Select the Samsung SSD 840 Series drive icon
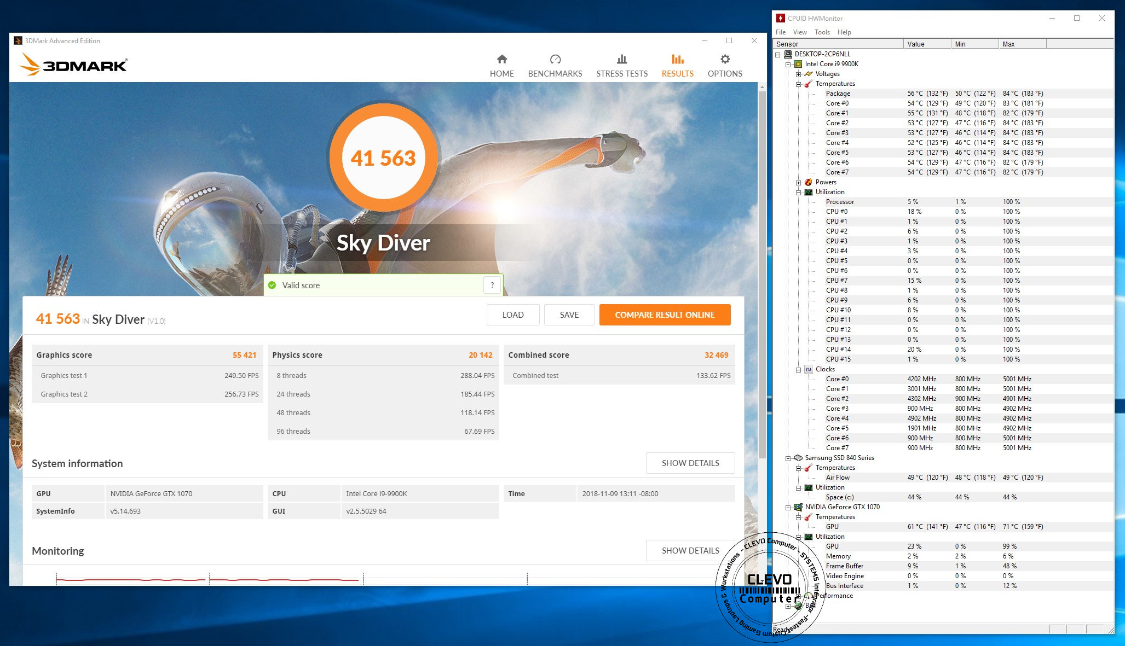The width and height of the screenshot is (1125, 646). tap(798, 458)
